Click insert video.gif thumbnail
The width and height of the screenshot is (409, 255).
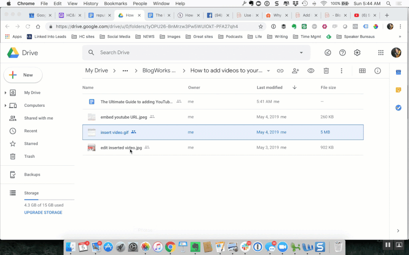[x=91, y=132]
